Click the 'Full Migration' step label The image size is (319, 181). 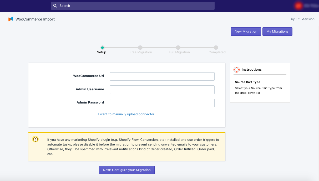click(179, 52)
